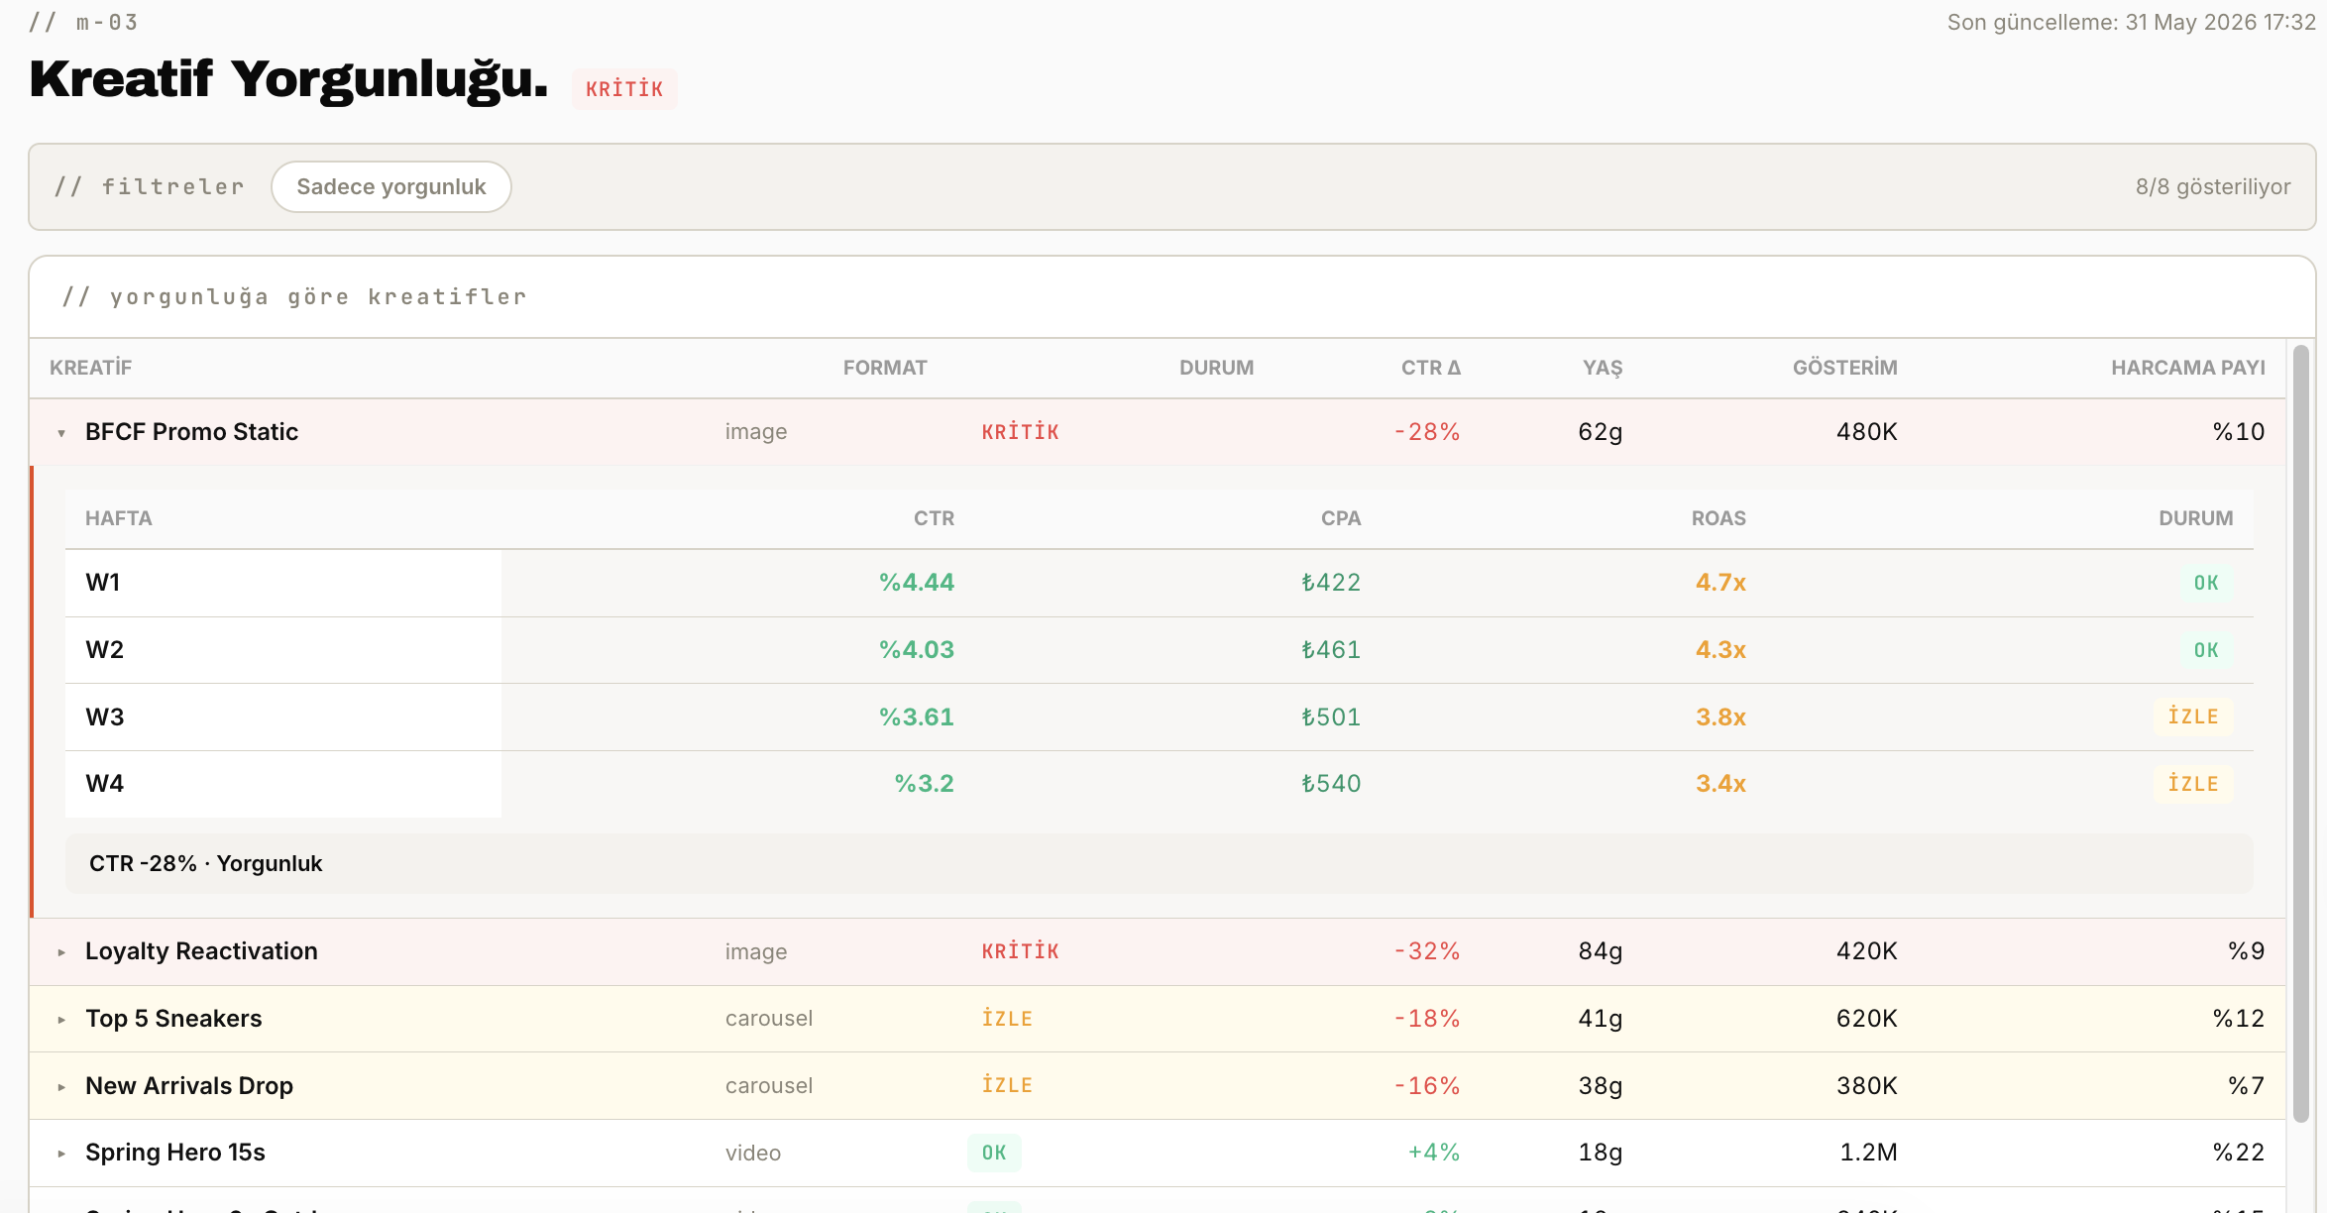2327x1213 pixels.
Task: Expand the Loyalty Reactivation row
Action: [x=1158, y=951]
